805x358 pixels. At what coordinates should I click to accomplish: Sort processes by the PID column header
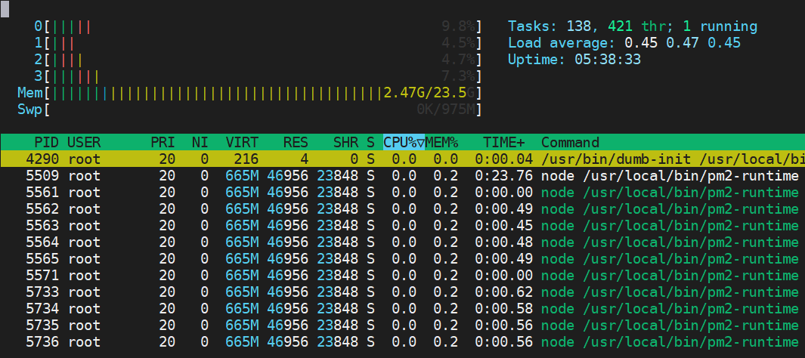tap(46, 142)
